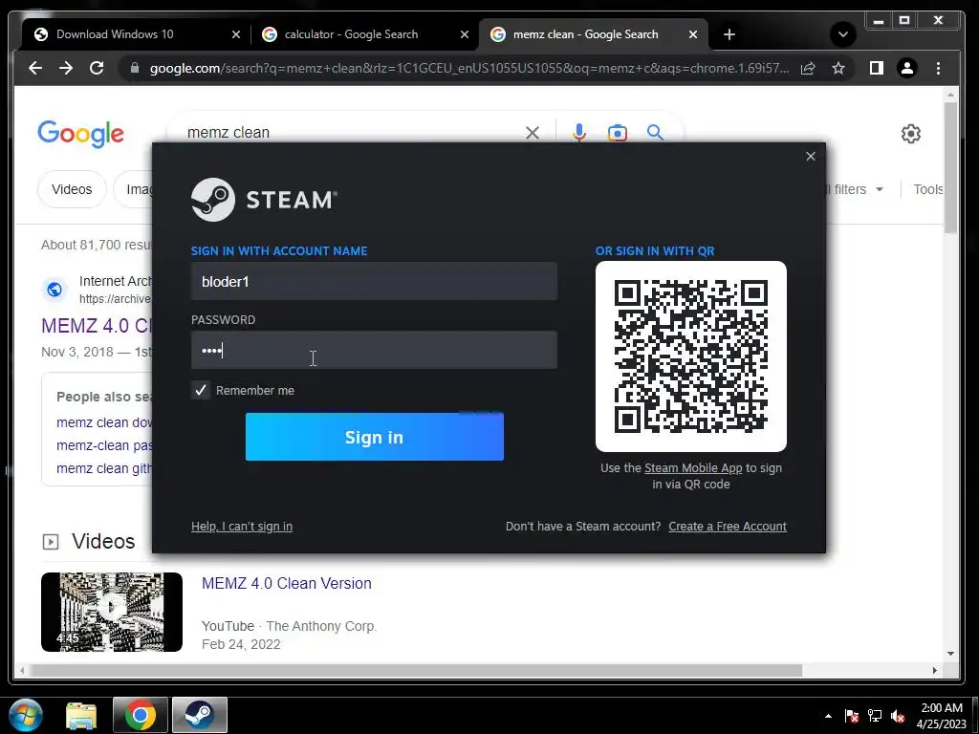Open Action Center flag icon
979x734 pixels.
851,716
